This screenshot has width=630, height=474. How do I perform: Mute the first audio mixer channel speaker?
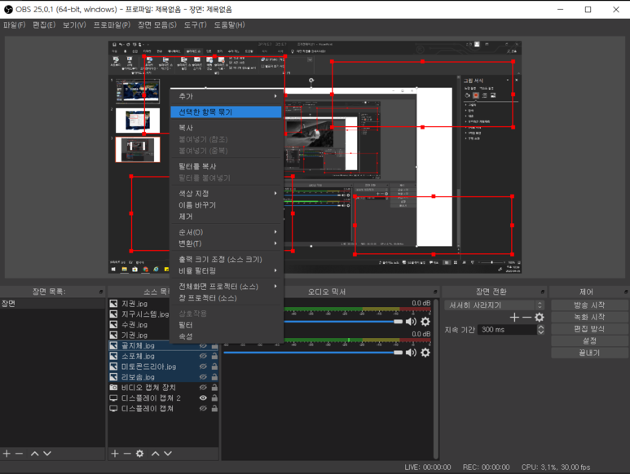coord(411,322)
